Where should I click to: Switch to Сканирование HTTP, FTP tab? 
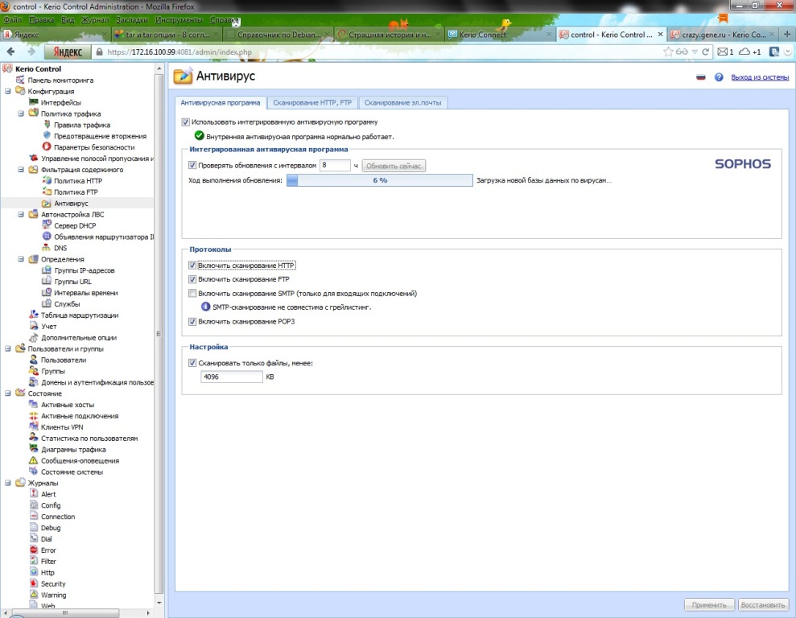313,103
